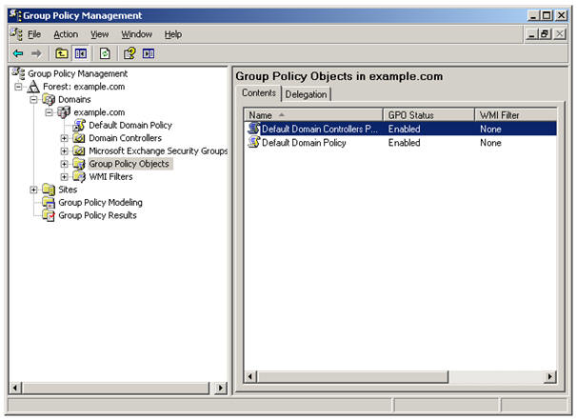Toggle the Show/Hide Action Pane icon
Image resolution: width=577 pixels, height=420 pixels.
pos(149,53)
